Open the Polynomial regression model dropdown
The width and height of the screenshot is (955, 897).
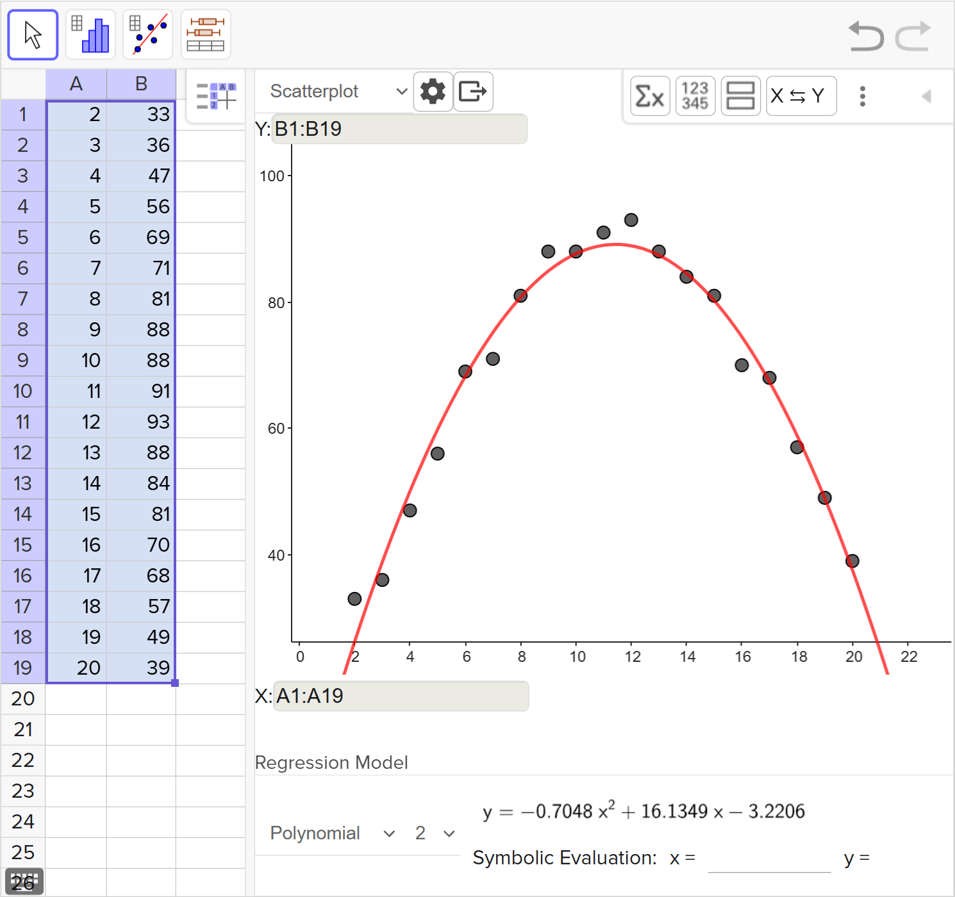click(x=333, y=833)
